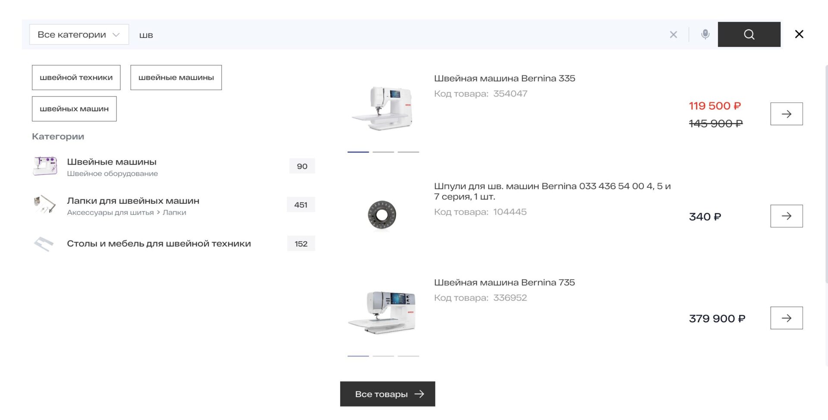
Task: Focus the search input field
Action: (388, 34)
